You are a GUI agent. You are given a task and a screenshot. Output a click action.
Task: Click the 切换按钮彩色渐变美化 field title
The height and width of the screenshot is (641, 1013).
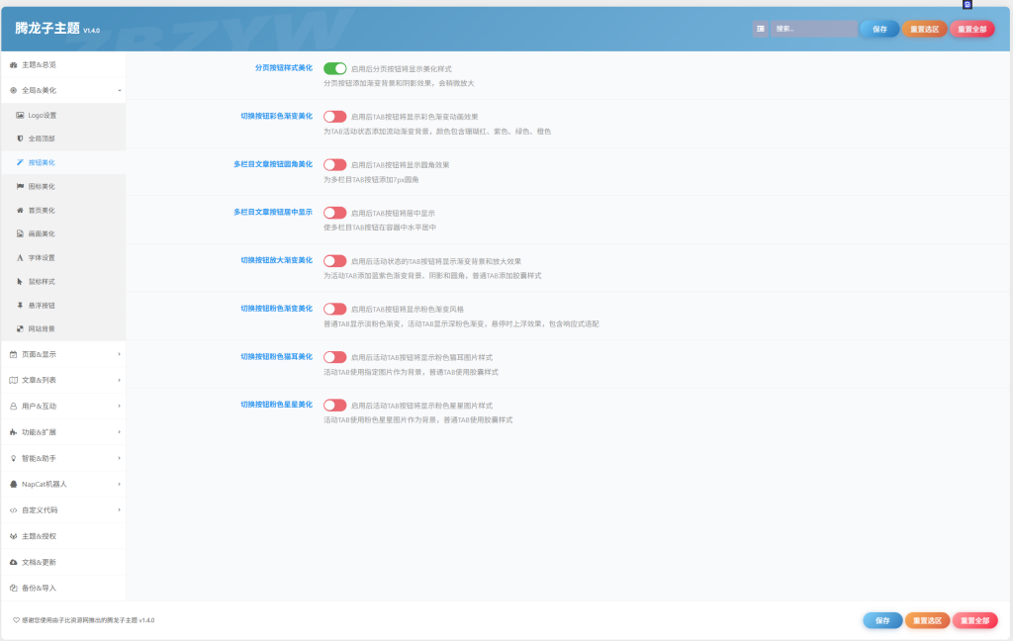click(x=277, y=117)
